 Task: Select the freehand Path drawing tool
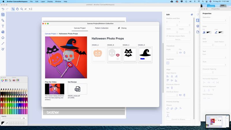(x=3, y=49)
